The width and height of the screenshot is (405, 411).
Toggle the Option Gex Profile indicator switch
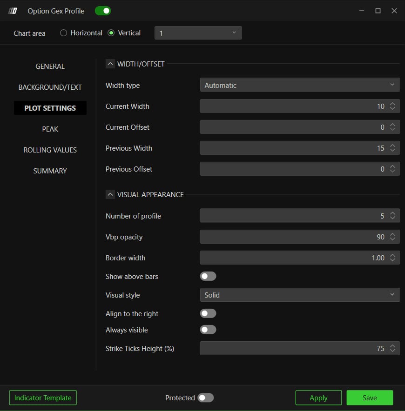103,11
